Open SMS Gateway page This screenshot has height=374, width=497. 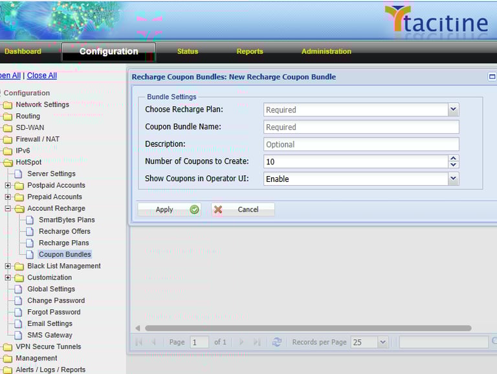pyautogui.click(x=50, y=335)
